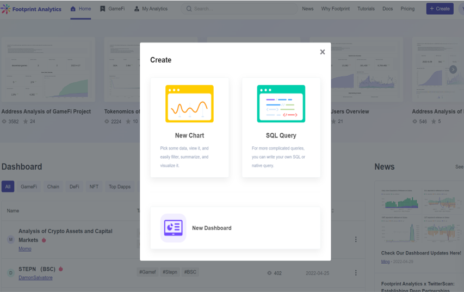Open the GameFi navigation tab

pyautogui.click(x=112, y=9)
